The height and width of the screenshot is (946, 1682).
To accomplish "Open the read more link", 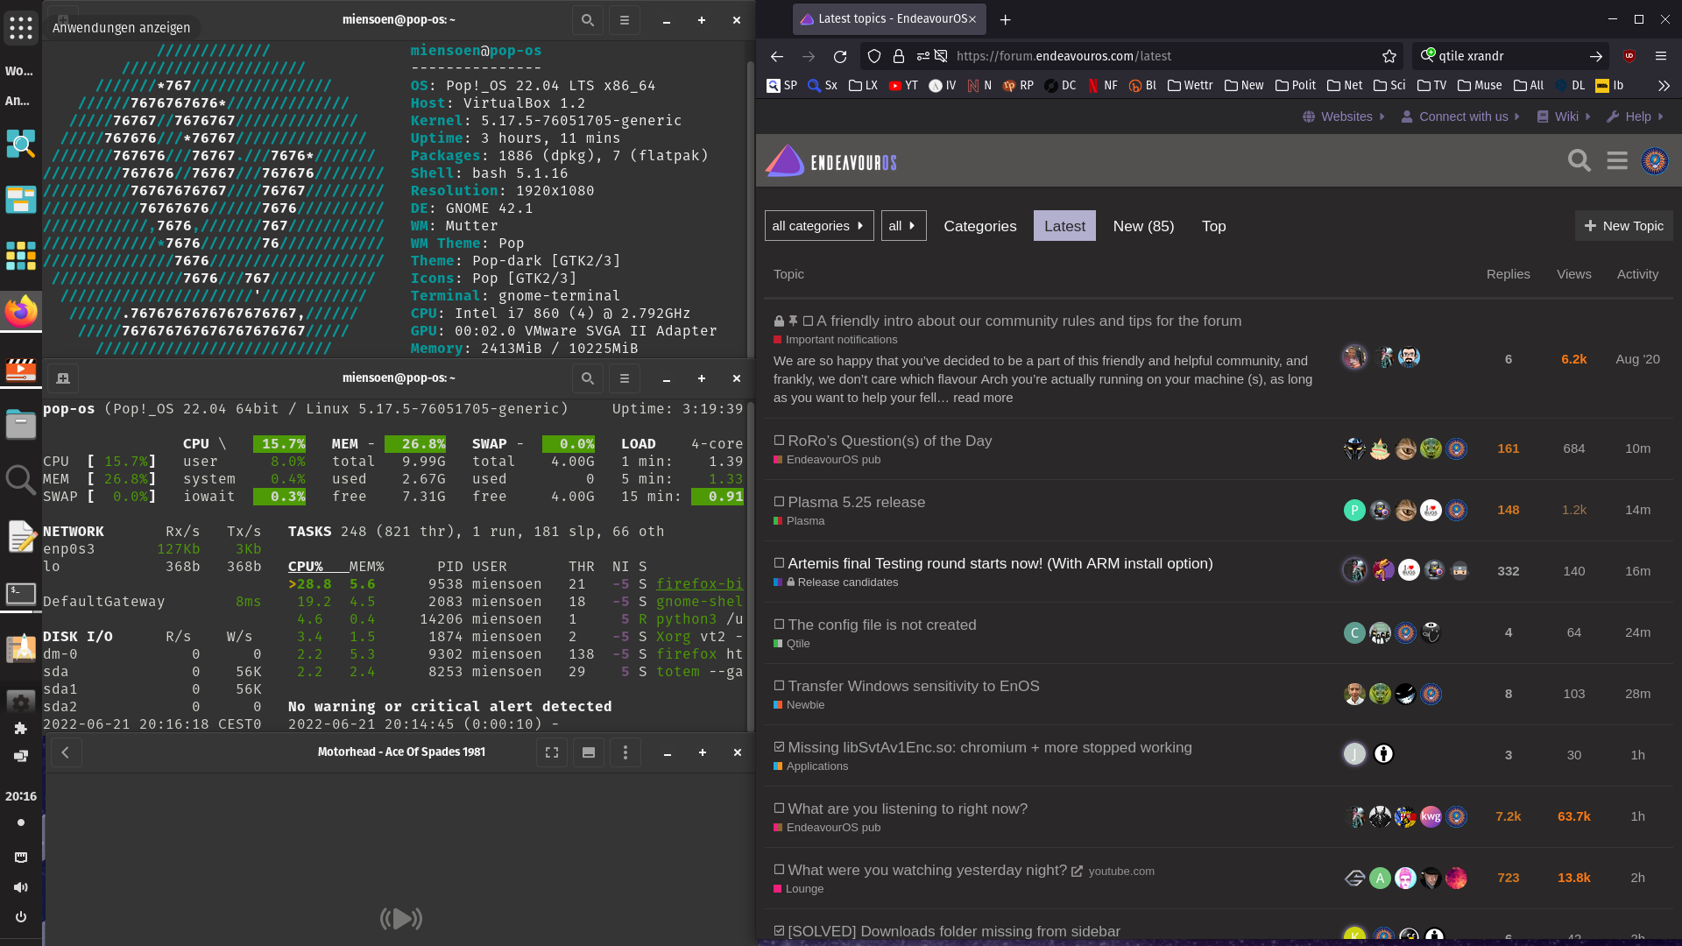I will click(x=983, y=398).
